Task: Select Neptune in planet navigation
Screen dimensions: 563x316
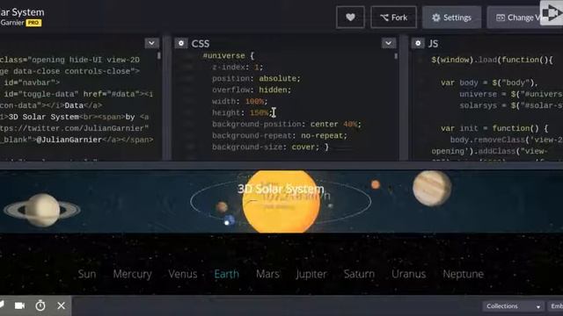Action: coord(464,274)
